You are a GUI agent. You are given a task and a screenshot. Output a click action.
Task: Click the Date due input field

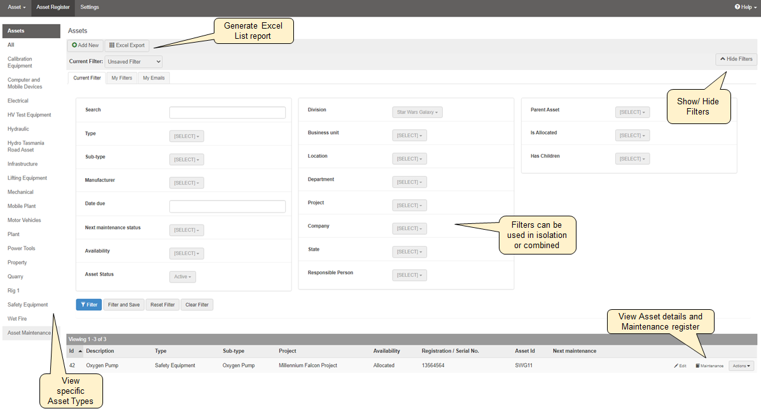click(x=227, y=206)
